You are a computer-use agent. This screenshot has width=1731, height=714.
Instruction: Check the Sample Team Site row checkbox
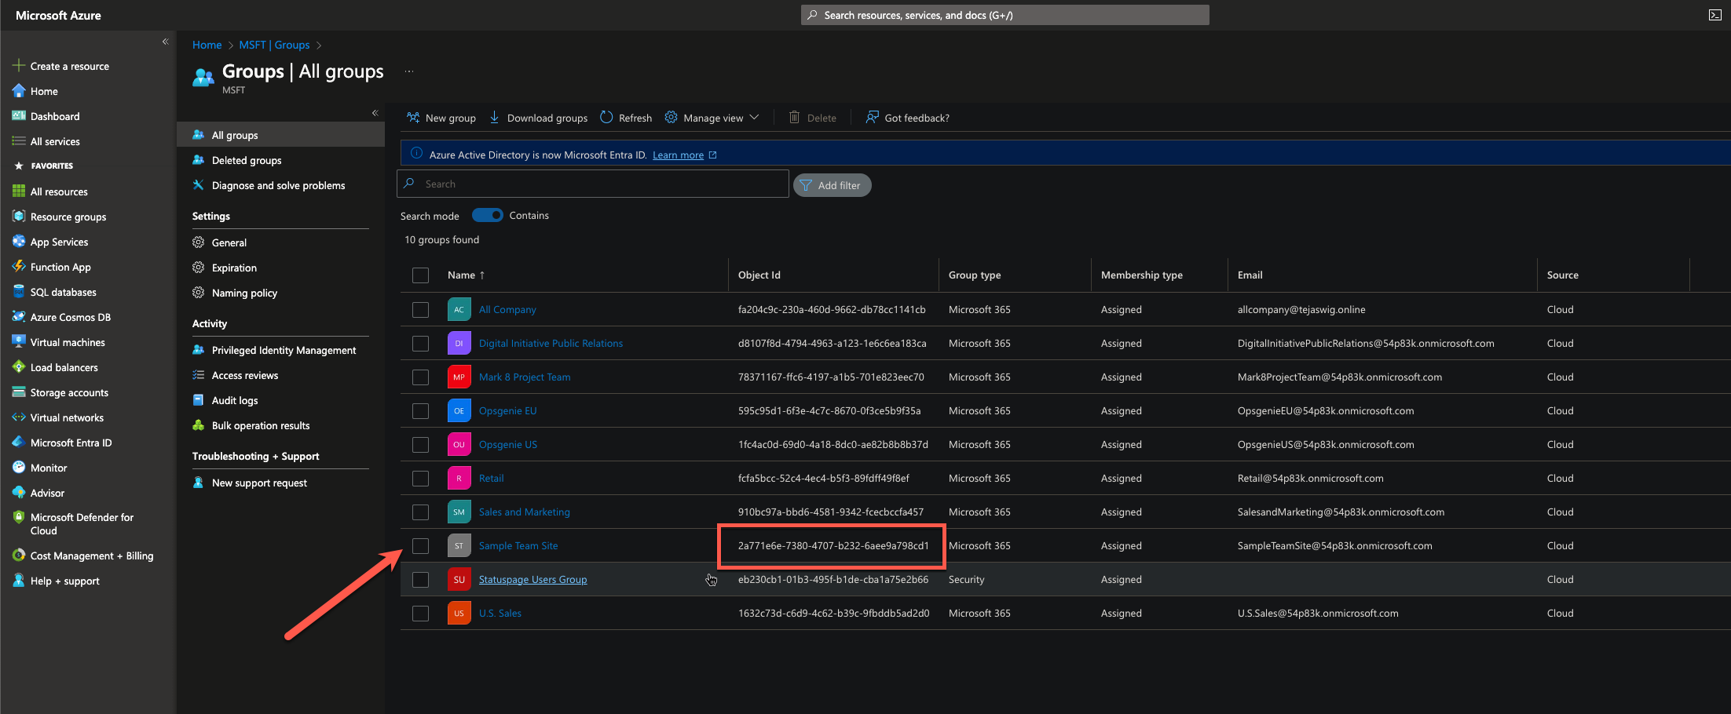point(421,546)
